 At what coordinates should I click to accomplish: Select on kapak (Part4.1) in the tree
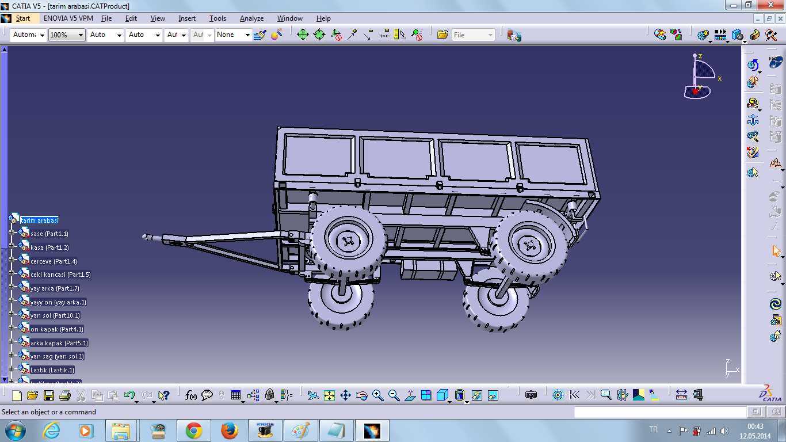[57, 329]
